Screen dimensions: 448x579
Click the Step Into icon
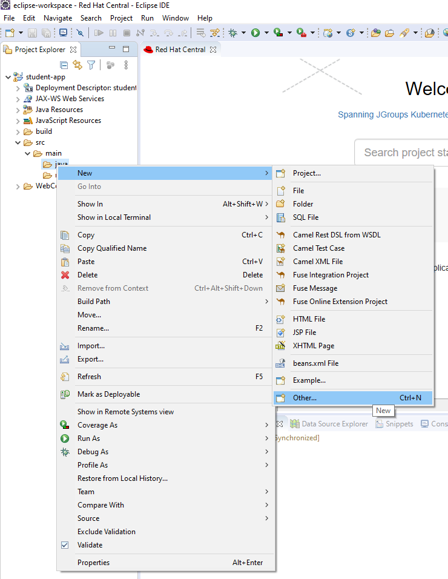click(x=154, y=33)
